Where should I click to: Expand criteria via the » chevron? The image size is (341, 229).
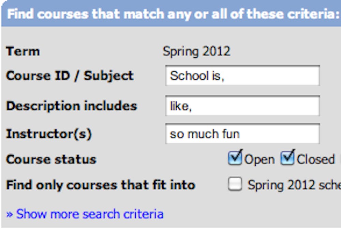pyautogui.click(x=10, y=214)
